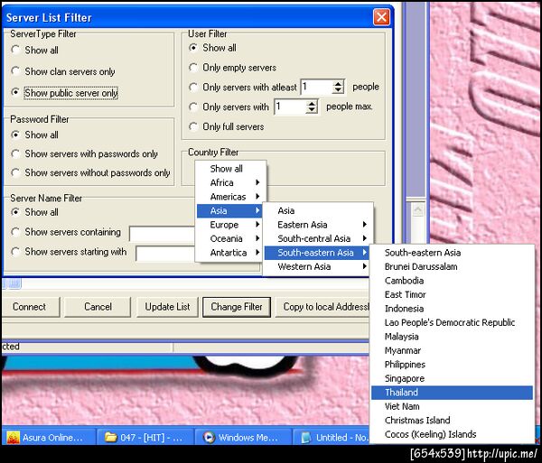Select Indonesia from country list
This screenshot has height=463, width=542.
click(x=452, y=309)
